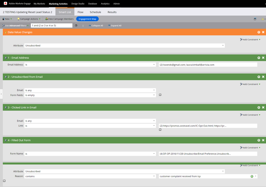The image size is (266, 187).
Task: Edit the email addresses value field
Action: tap(208, 65)
